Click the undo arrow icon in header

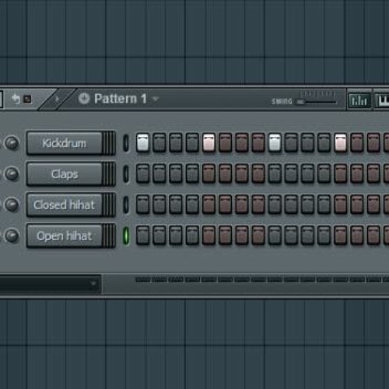pyautogui.click(x=16, y=99)
